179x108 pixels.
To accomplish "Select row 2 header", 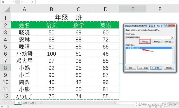I will [x=5, y=25].
